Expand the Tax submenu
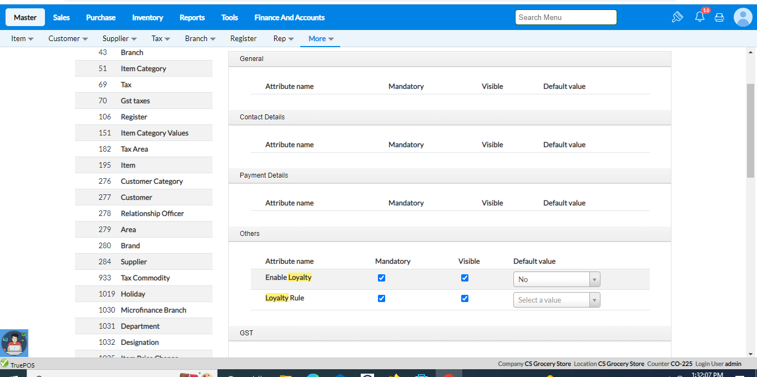Viewport: 757px width, 377px height. tap(160, 38)
